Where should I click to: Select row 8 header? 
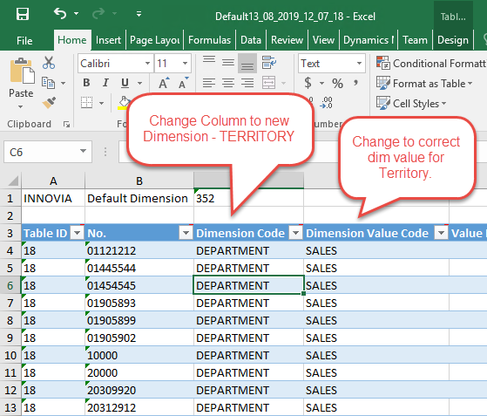coord(10,320)
